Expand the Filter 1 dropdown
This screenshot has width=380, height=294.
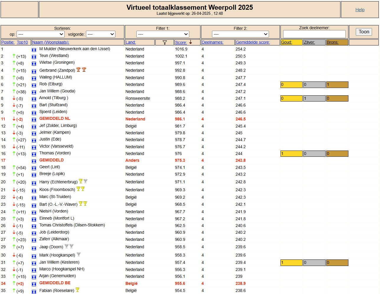pos(163,34)
